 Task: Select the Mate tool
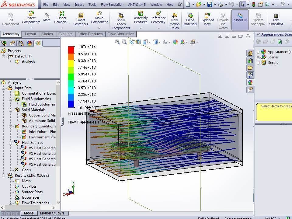click(x=47, y=18)
